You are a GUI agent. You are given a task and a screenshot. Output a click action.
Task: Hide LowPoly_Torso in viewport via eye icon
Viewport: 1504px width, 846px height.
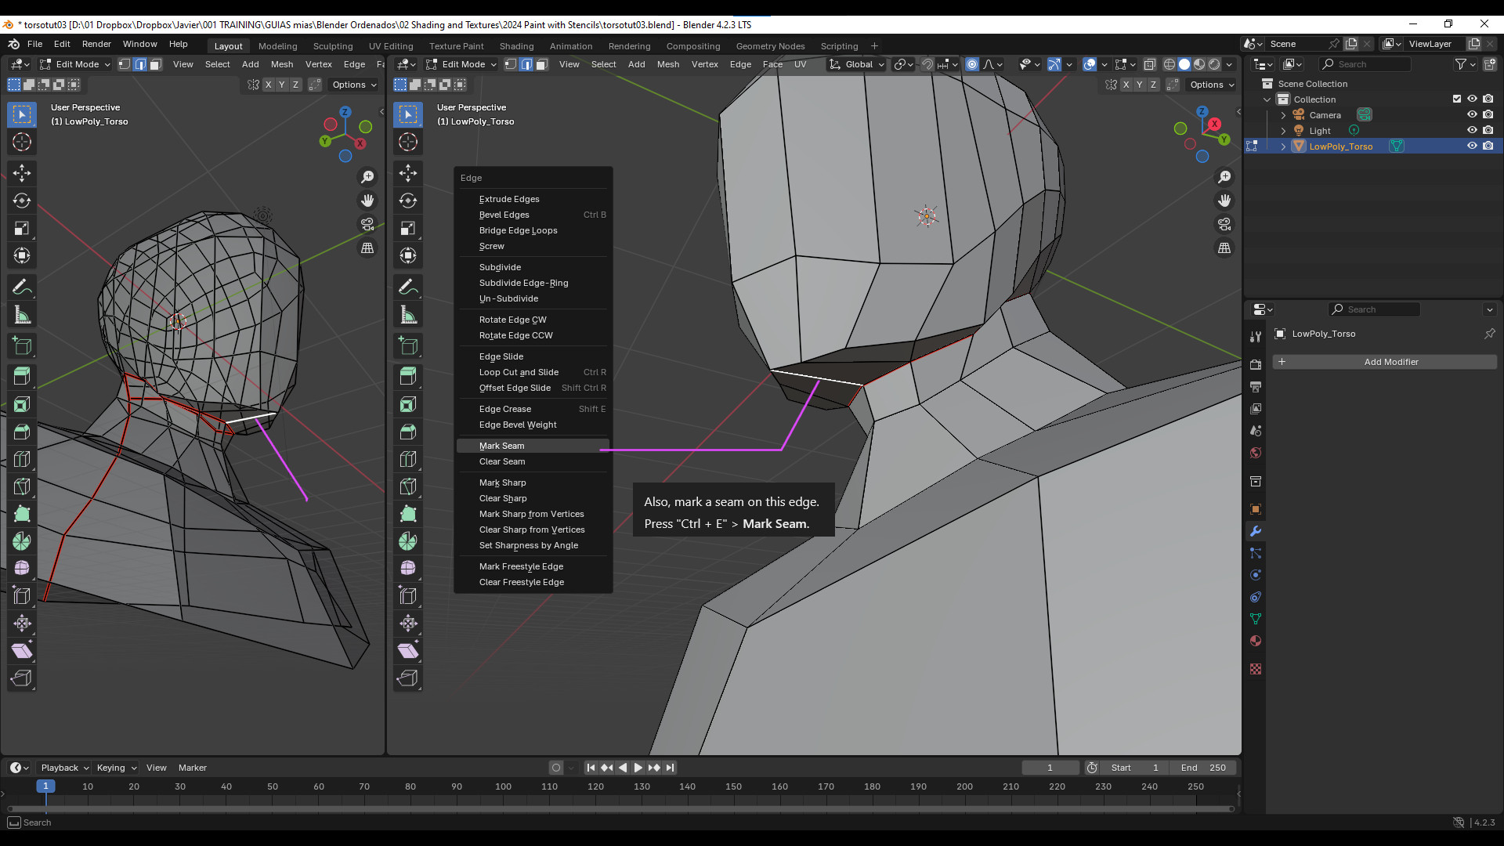point(1472,146)
